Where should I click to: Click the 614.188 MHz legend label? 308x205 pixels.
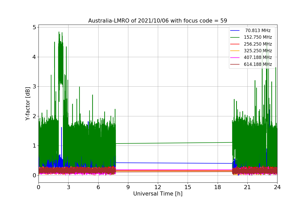[x=258, y=64]
